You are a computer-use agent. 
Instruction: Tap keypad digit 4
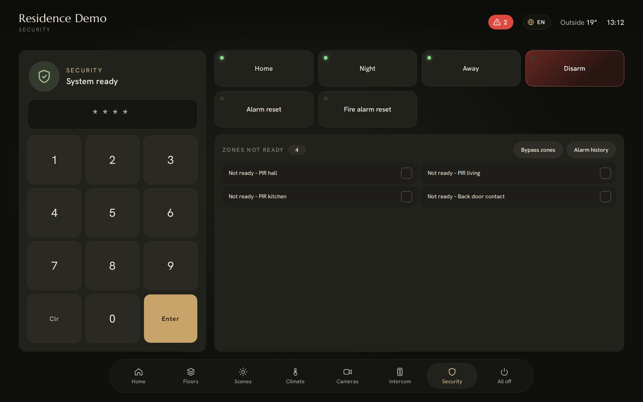point(54,213)
